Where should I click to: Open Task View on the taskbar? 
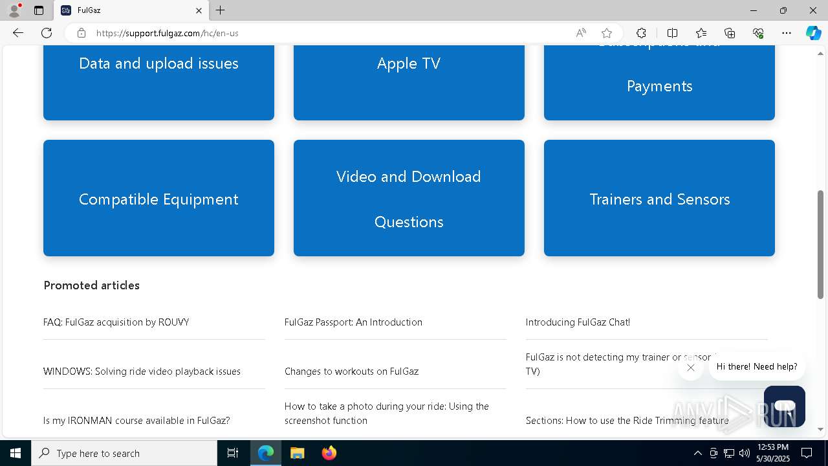click(x=233, y=453)
